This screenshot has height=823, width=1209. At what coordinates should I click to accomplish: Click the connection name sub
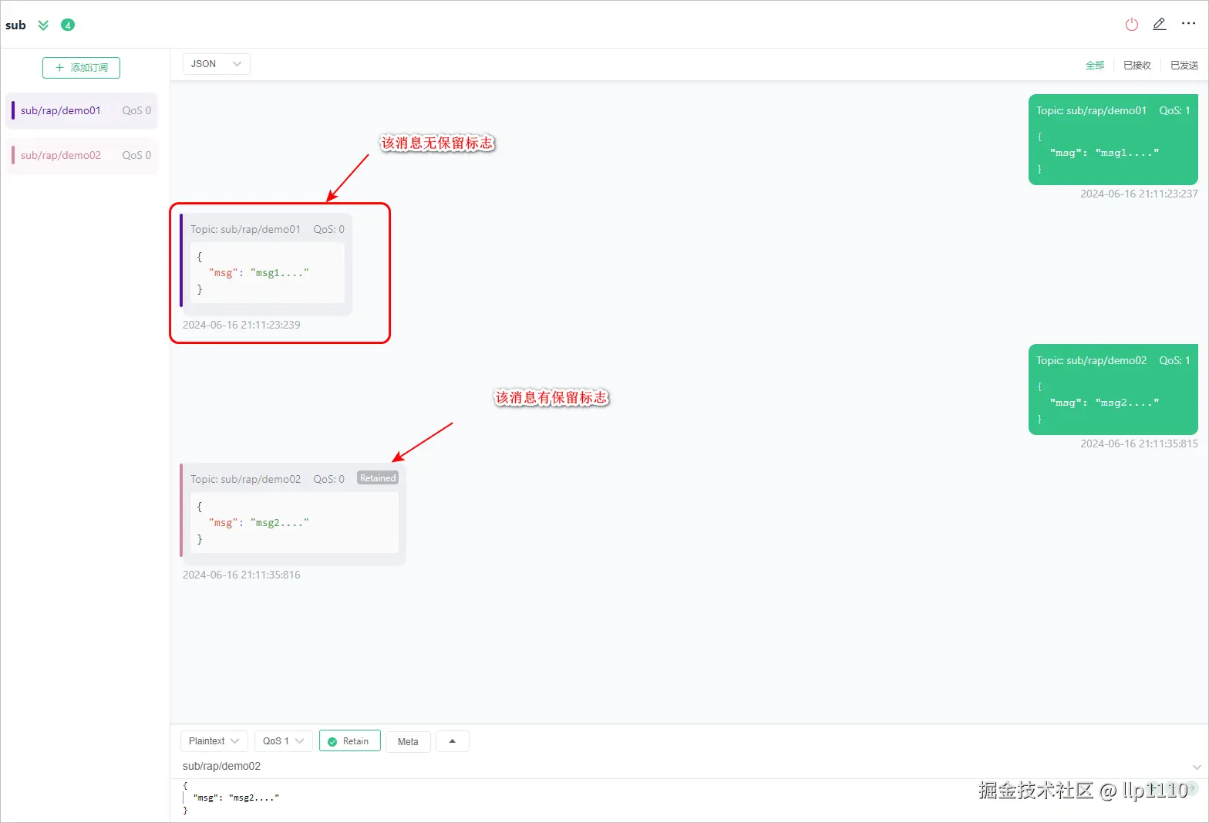15,25
